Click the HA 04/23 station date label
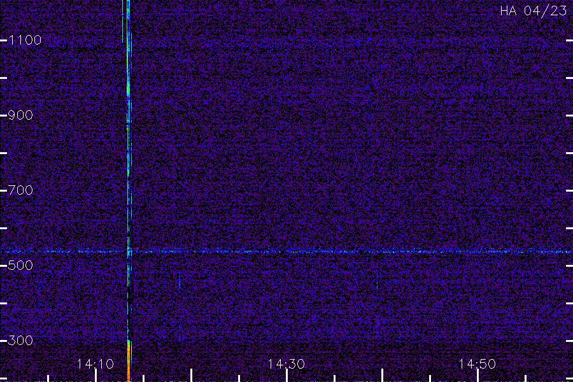 [x=533, y=11]
